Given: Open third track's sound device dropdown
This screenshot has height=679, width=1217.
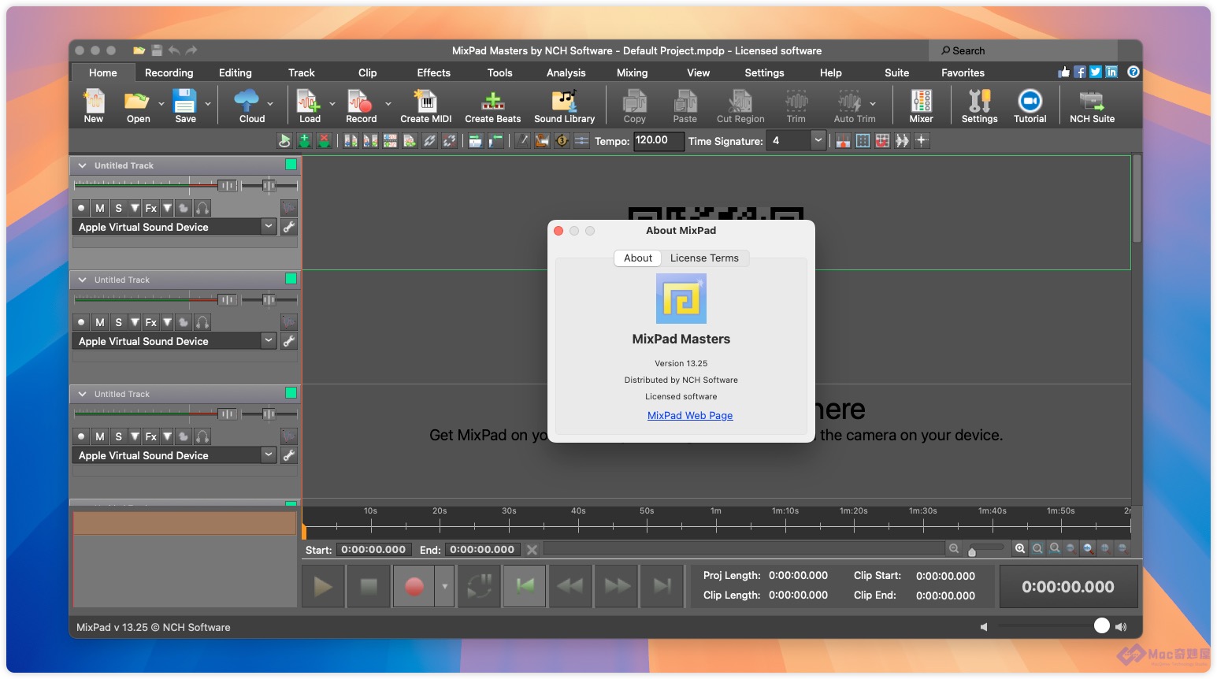Looking at the screenshot, I should point(269,455).
